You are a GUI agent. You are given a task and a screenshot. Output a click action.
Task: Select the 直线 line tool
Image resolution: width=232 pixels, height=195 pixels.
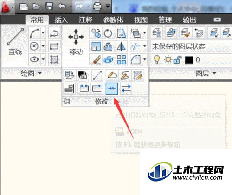[x=15, y=41]
